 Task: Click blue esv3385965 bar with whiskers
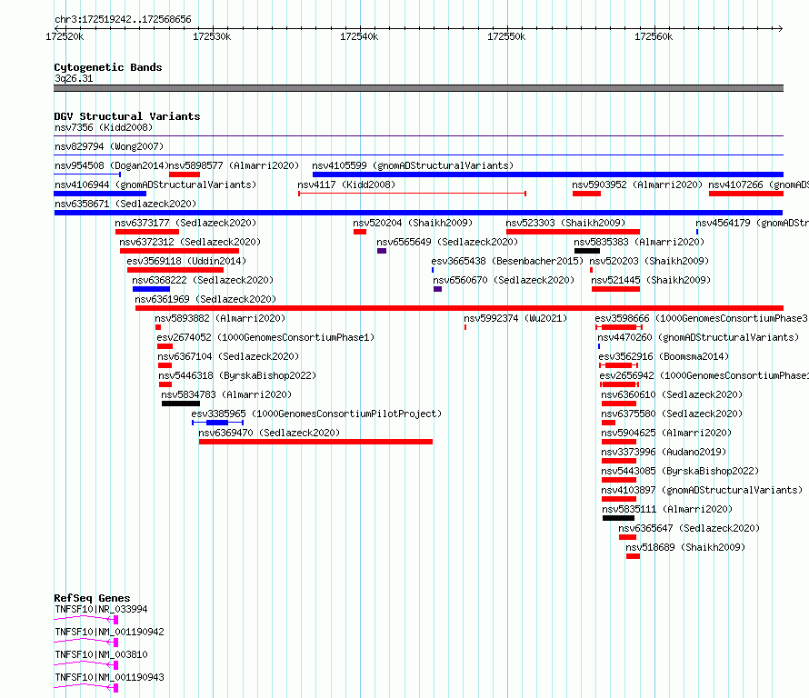tap(218, 423)
